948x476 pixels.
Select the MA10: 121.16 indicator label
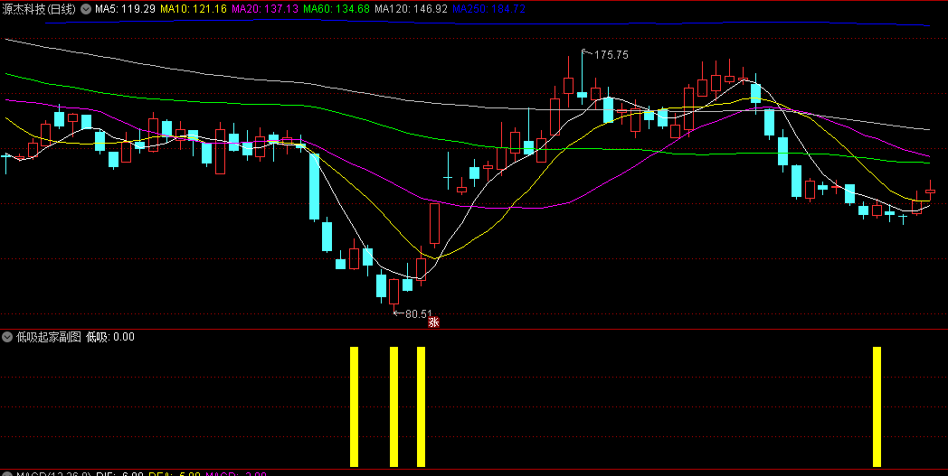point(194,9)
